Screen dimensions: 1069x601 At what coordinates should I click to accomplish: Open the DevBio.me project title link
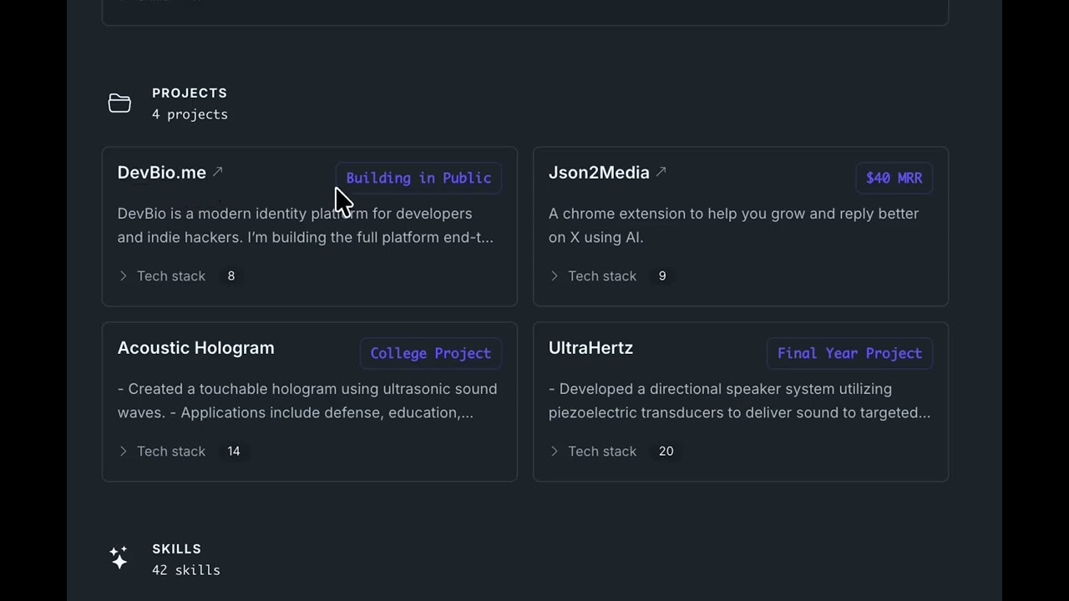tap(161, 173)
